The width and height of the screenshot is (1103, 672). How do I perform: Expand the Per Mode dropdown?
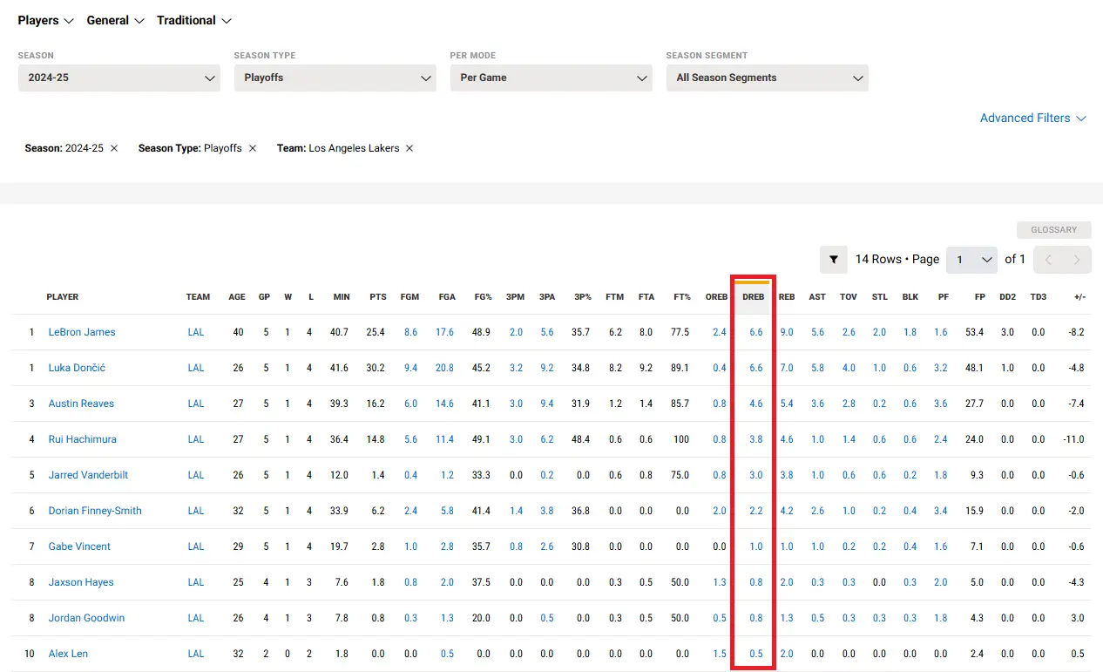tap(551, 78)
